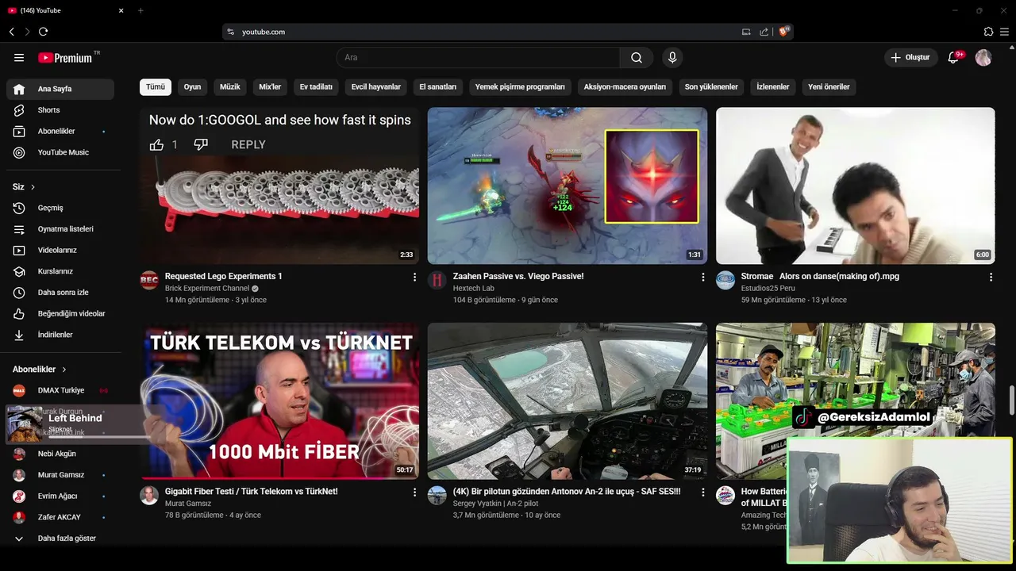Select the El sanatları chip
This screenshot has width=1016, height=571.
[x=438, y=87]
